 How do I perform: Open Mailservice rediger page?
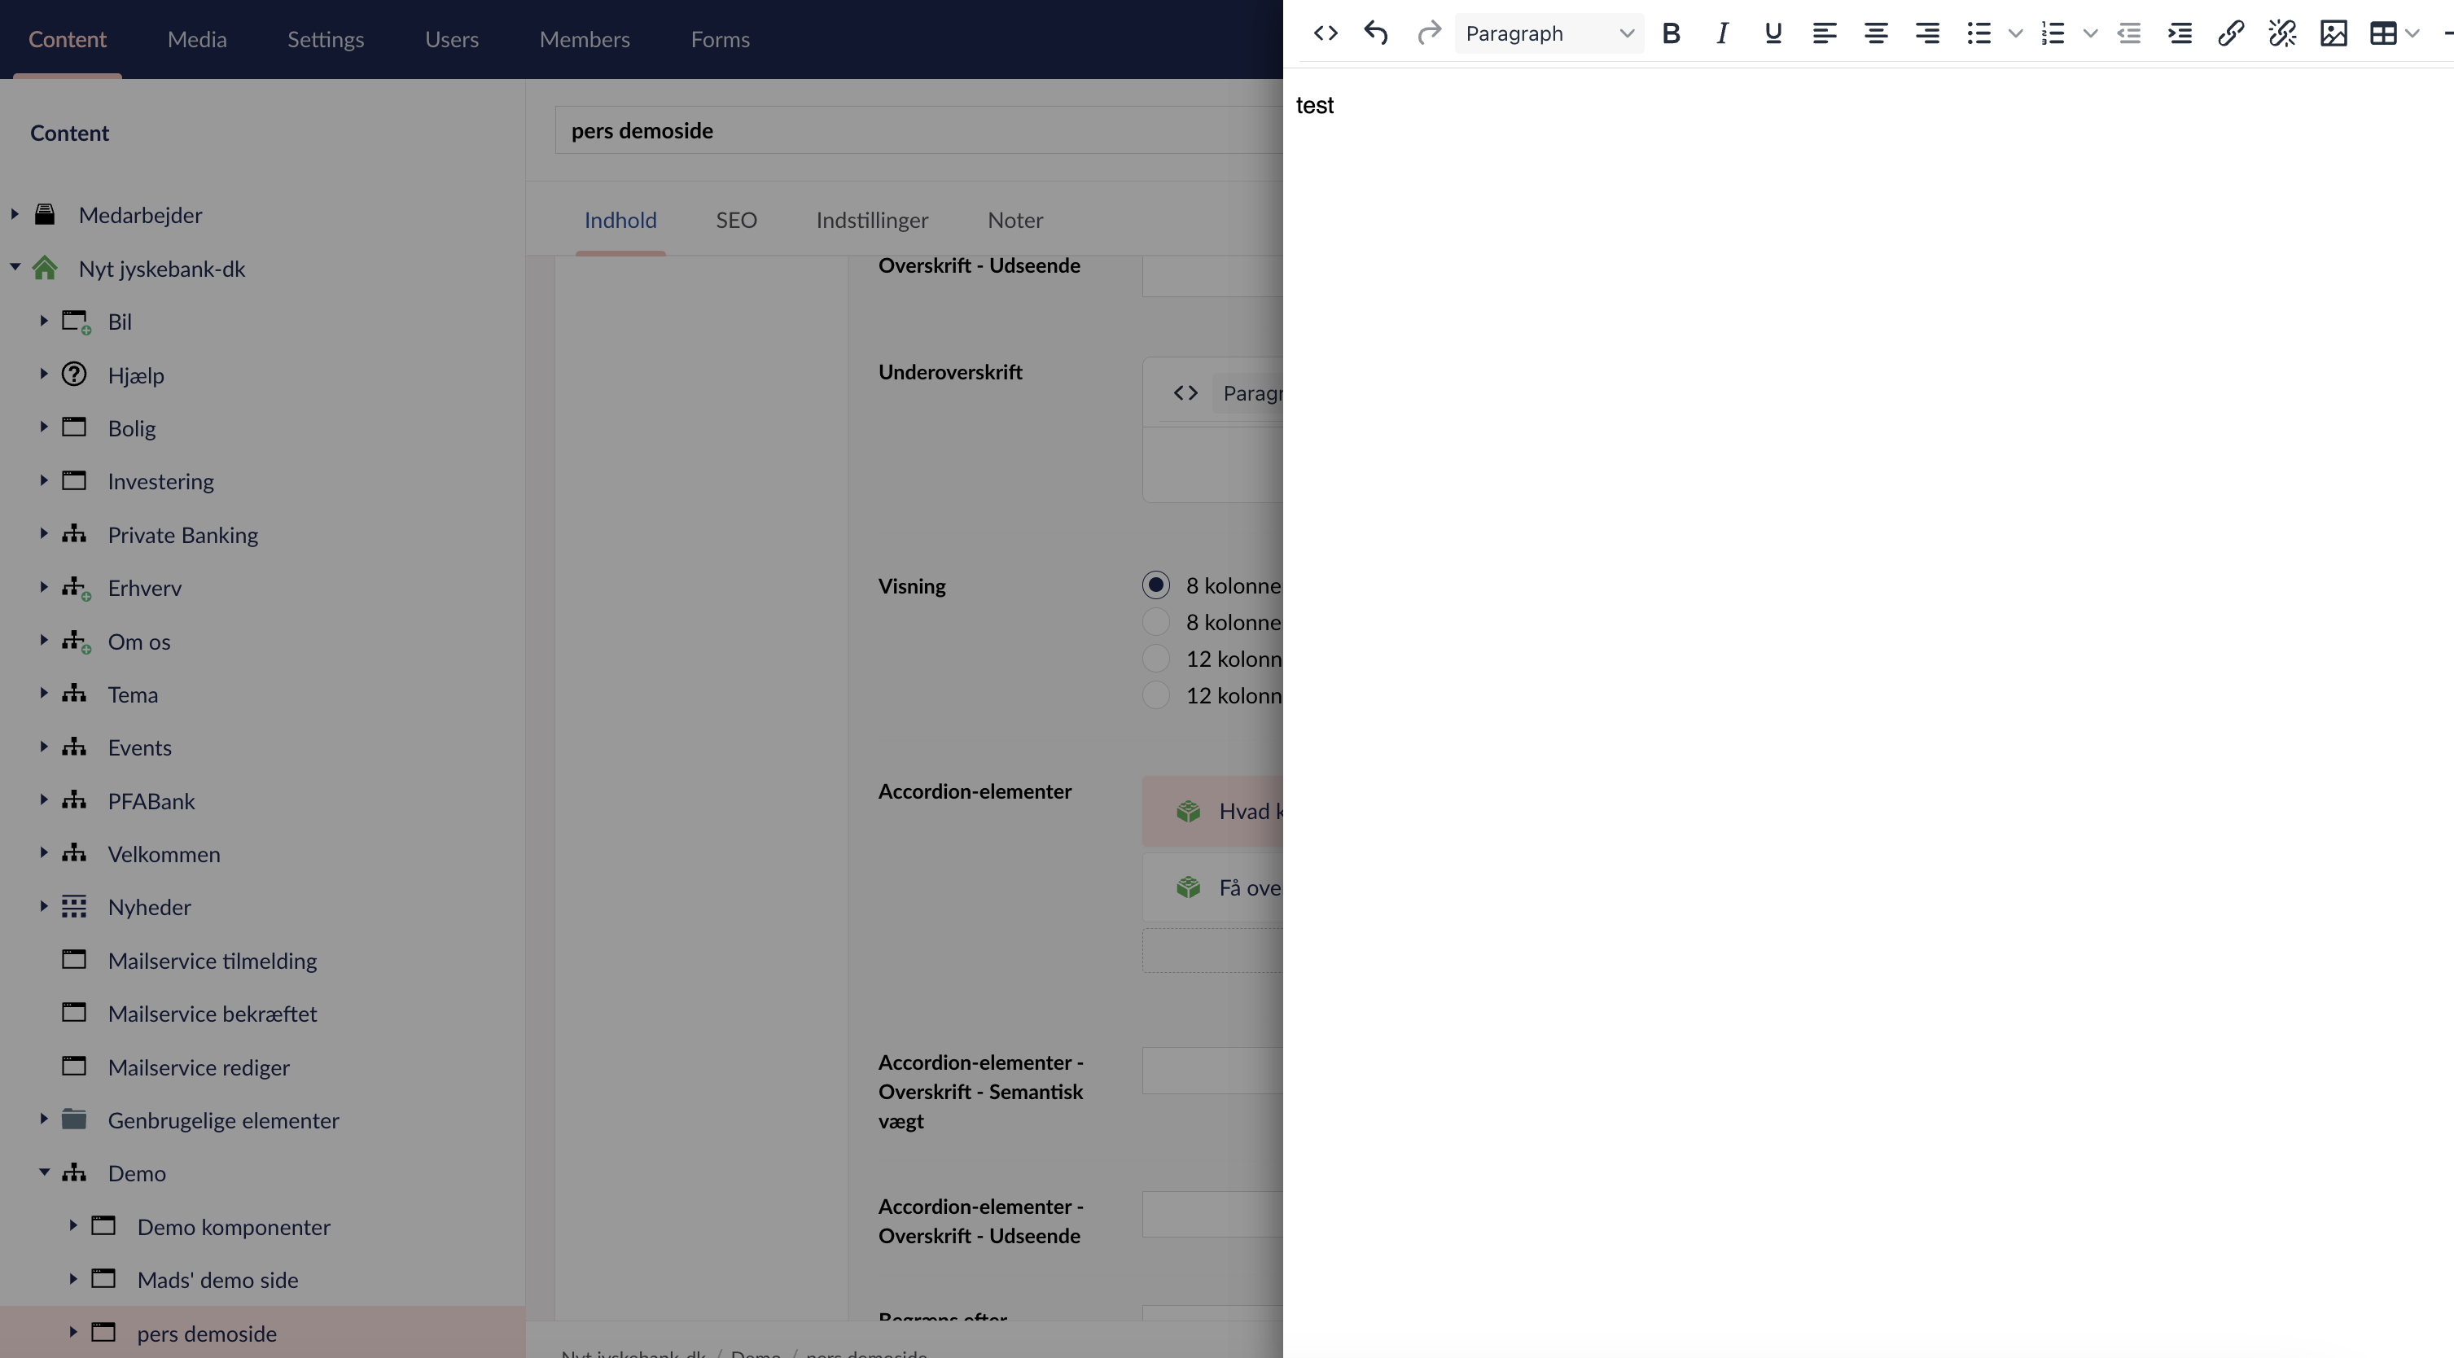tap(199, 1067)
